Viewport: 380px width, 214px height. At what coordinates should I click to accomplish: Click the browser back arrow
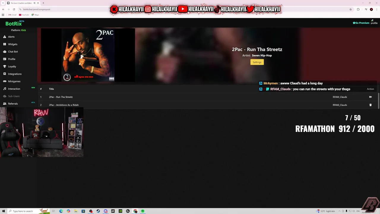3,9
